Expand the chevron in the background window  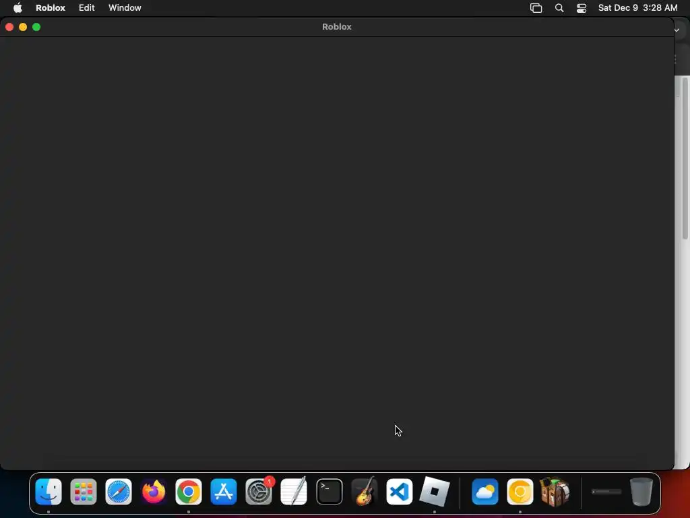[677, 30]
